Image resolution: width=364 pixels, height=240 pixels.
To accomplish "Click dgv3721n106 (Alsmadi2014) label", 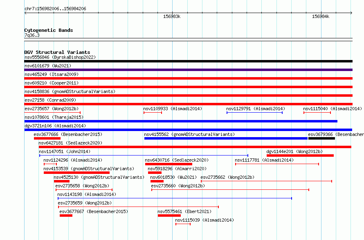I will pyautogui.click(x=55, y=126).
